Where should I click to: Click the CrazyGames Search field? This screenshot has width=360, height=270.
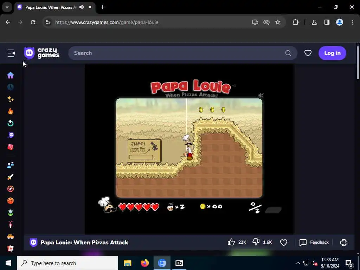(182, 53)
